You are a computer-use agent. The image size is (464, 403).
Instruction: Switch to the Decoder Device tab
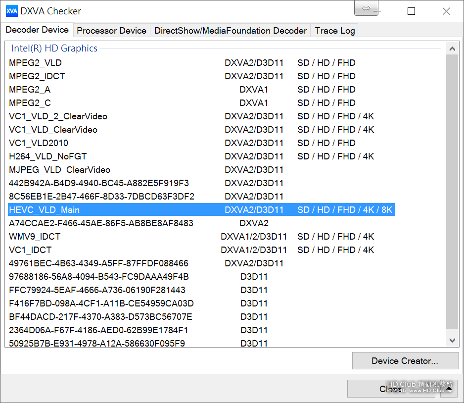pos(37,30)
